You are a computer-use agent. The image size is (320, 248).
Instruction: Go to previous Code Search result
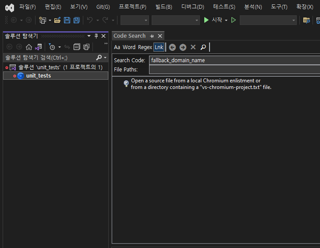[172, 47]
